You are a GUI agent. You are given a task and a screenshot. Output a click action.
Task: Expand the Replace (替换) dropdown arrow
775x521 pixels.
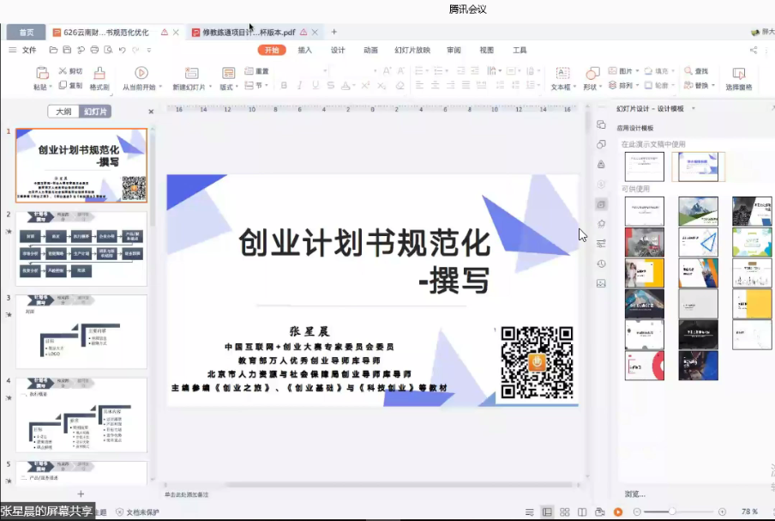712,86
